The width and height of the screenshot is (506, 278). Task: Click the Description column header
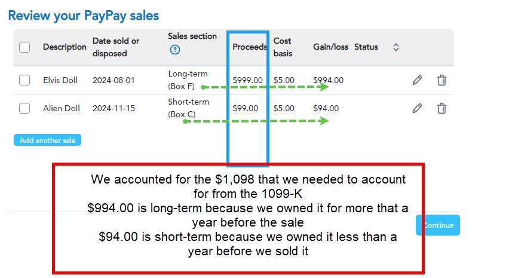tap(65, 47)
